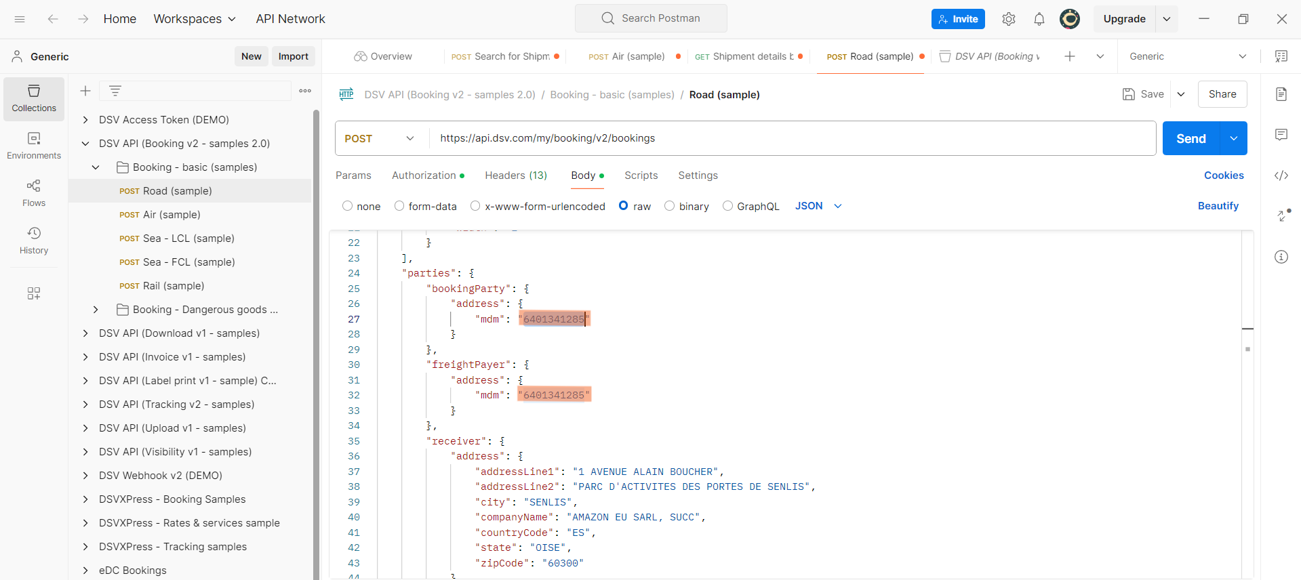
Task: Open the settings gear icon
Action: [1008, 19]
